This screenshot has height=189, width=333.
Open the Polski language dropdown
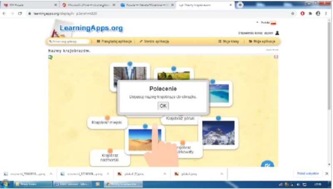point(266,22)
